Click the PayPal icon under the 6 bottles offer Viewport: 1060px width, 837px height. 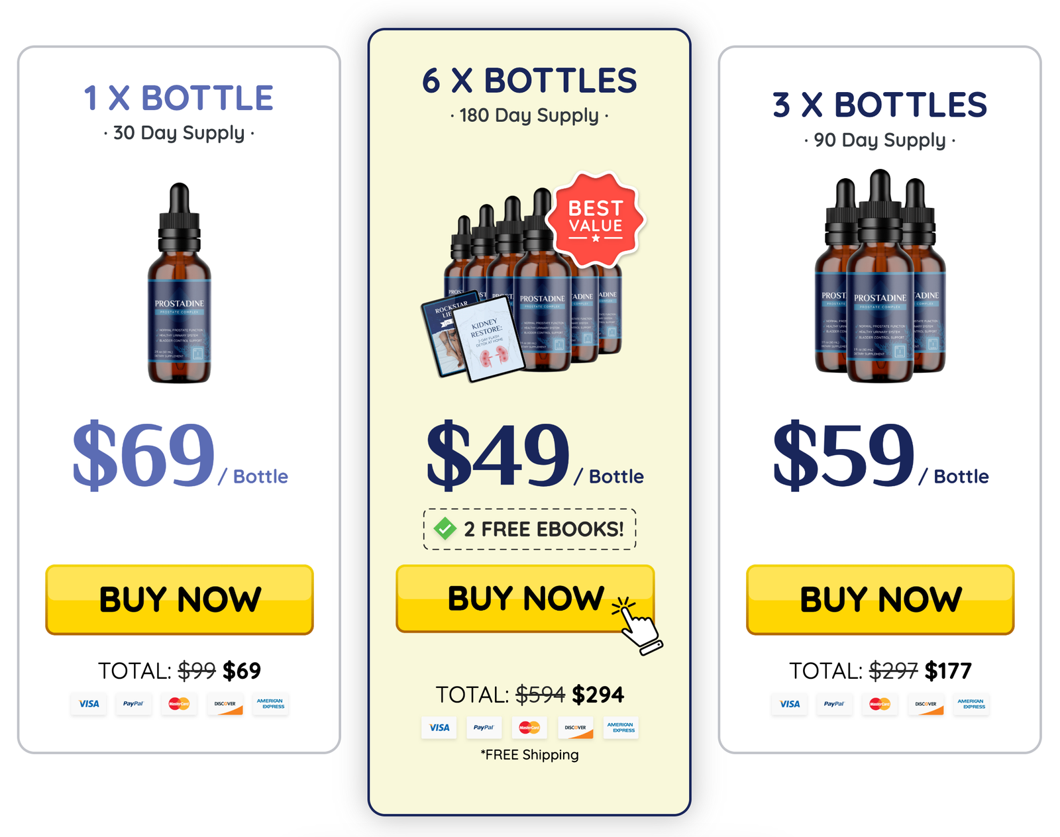coord(484,728)
